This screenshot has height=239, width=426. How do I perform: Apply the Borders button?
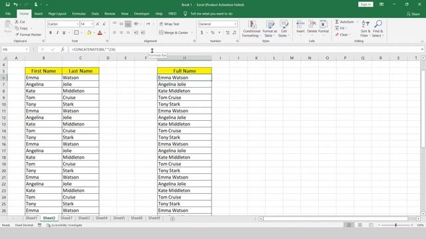(x=76, y=33)
